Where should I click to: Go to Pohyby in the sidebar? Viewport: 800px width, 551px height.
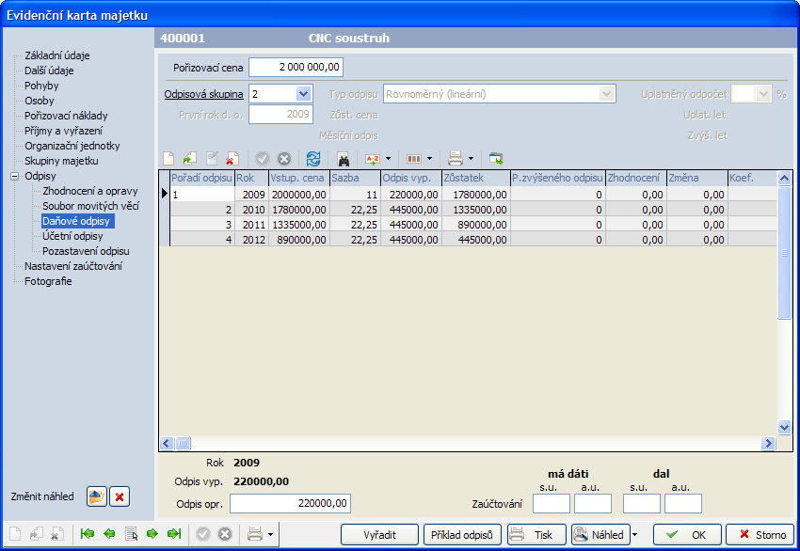pos(41,86)
